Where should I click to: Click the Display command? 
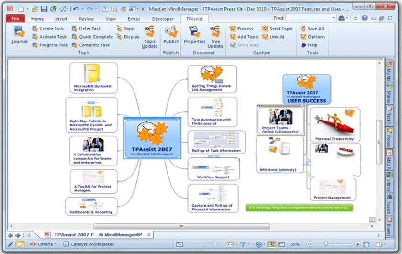coord(128,37)
